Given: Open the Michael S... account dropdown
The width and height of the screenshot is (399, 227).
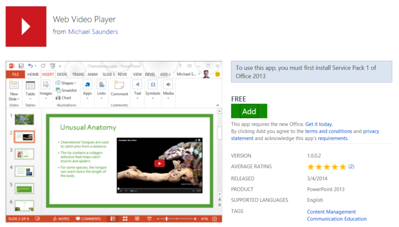Looking at the screenshot, I should 189,74.
